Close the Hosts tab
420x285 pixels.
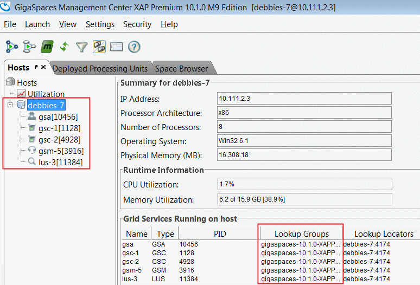coord(43,67)
